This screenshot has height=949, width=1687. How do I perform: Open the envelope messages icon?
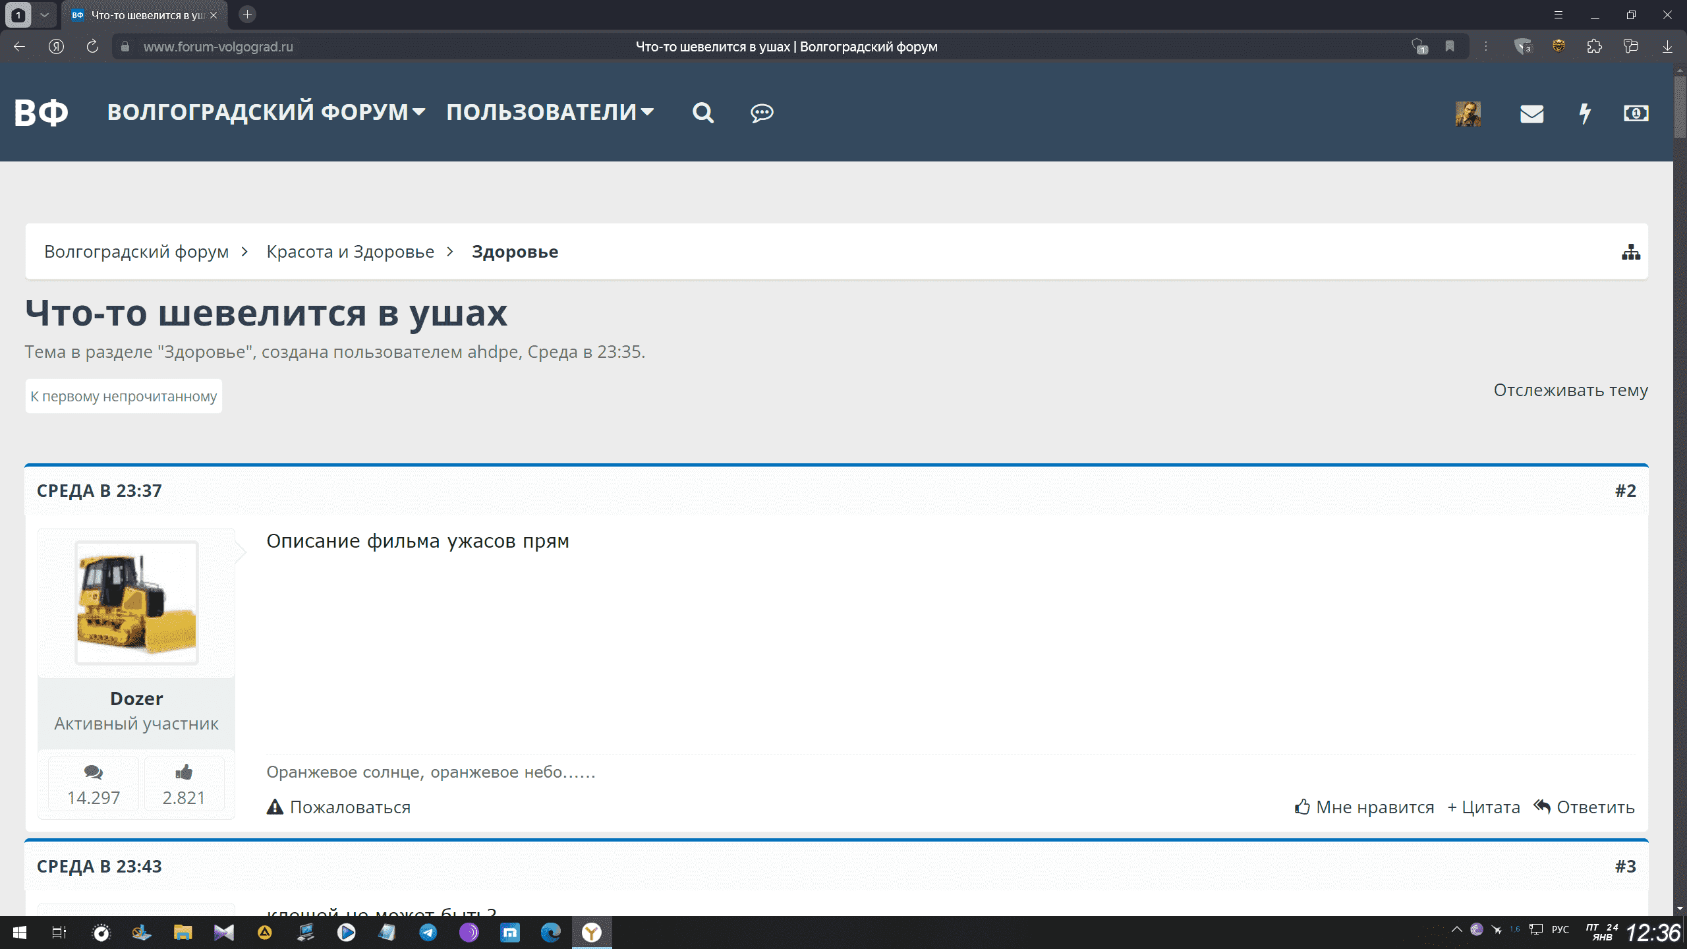pyautogui.click(x=1531, y=113)
